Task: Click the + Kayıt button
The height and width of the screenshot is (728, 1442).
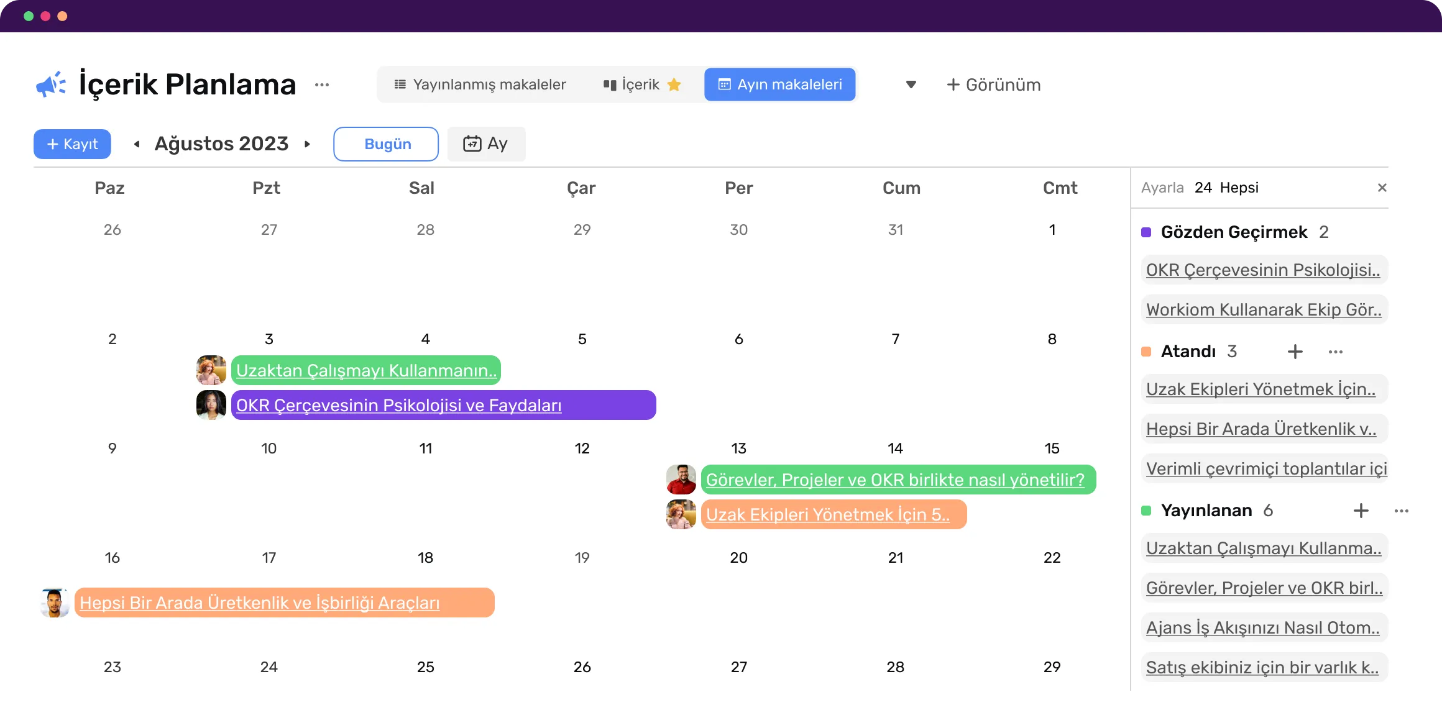Action: [x=72, y=144]
